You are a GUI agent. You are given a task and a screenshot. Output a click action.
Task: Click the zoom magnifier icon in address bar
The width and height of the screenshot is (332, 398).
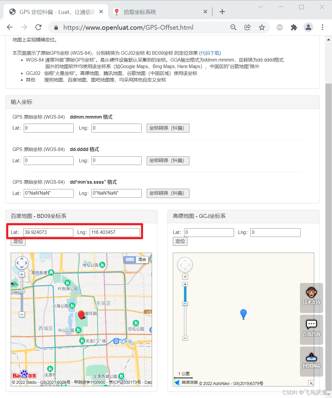(233, 27)
